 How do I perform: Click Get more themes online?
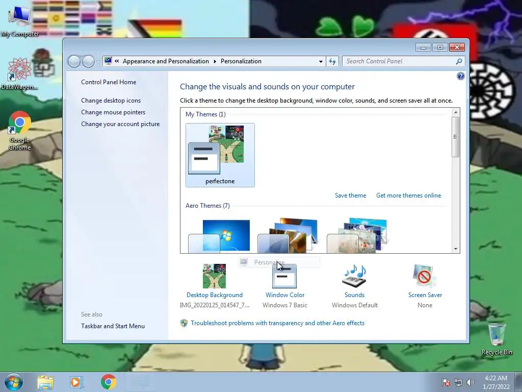408,195
